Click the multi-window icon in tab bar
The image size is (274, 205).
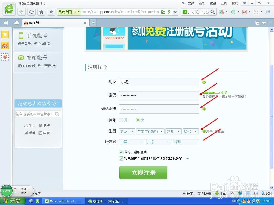(x=257, y=23)
